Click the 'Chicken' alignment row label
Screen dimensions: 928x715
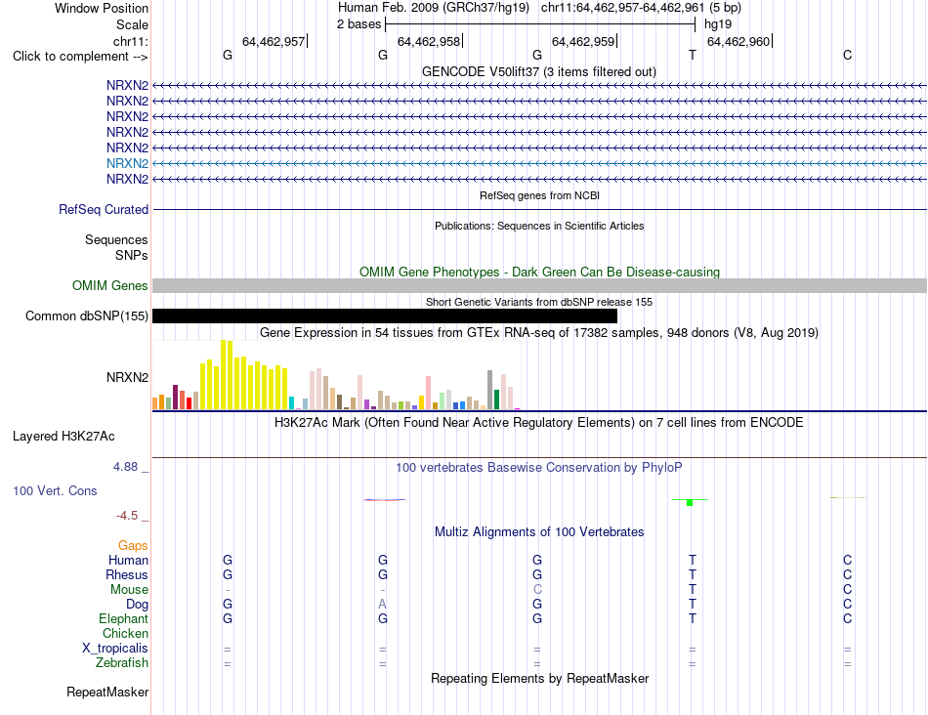125,633
